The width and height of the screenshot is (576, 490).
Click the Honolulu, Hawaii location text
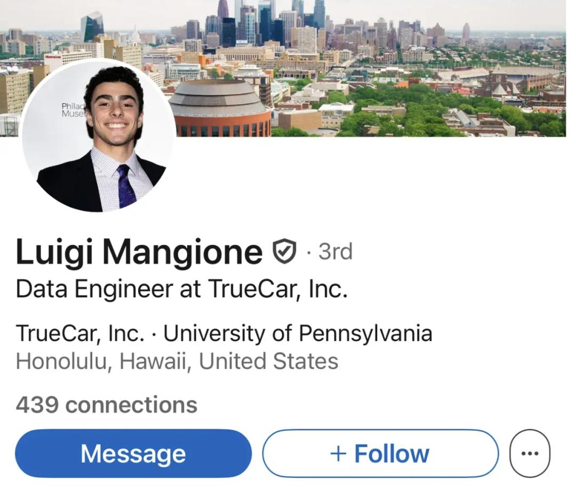click(x=177, y=361)
